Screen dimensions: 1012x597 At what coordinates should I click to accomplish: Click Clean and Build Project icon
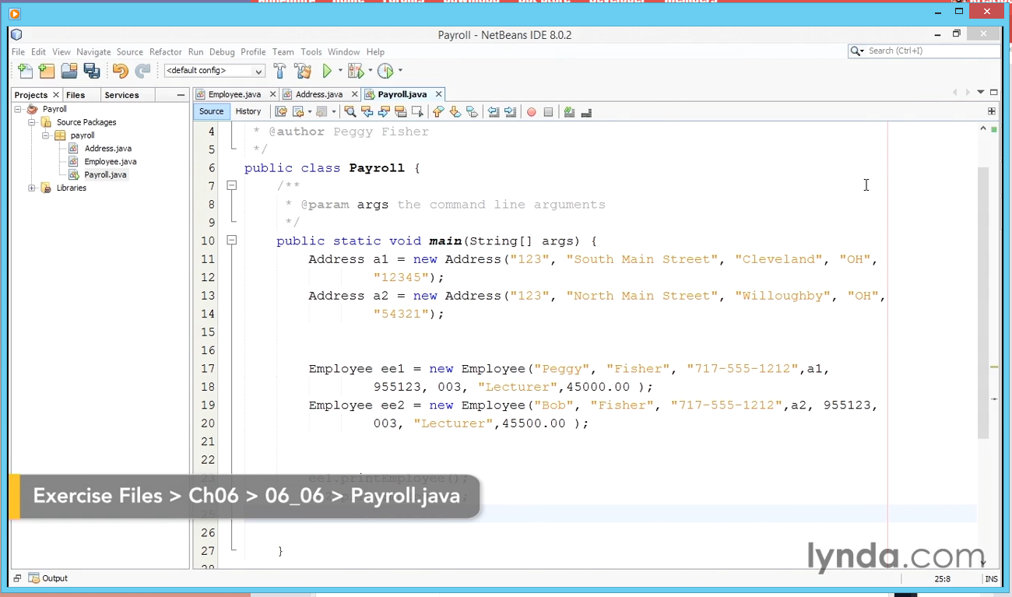303,71
